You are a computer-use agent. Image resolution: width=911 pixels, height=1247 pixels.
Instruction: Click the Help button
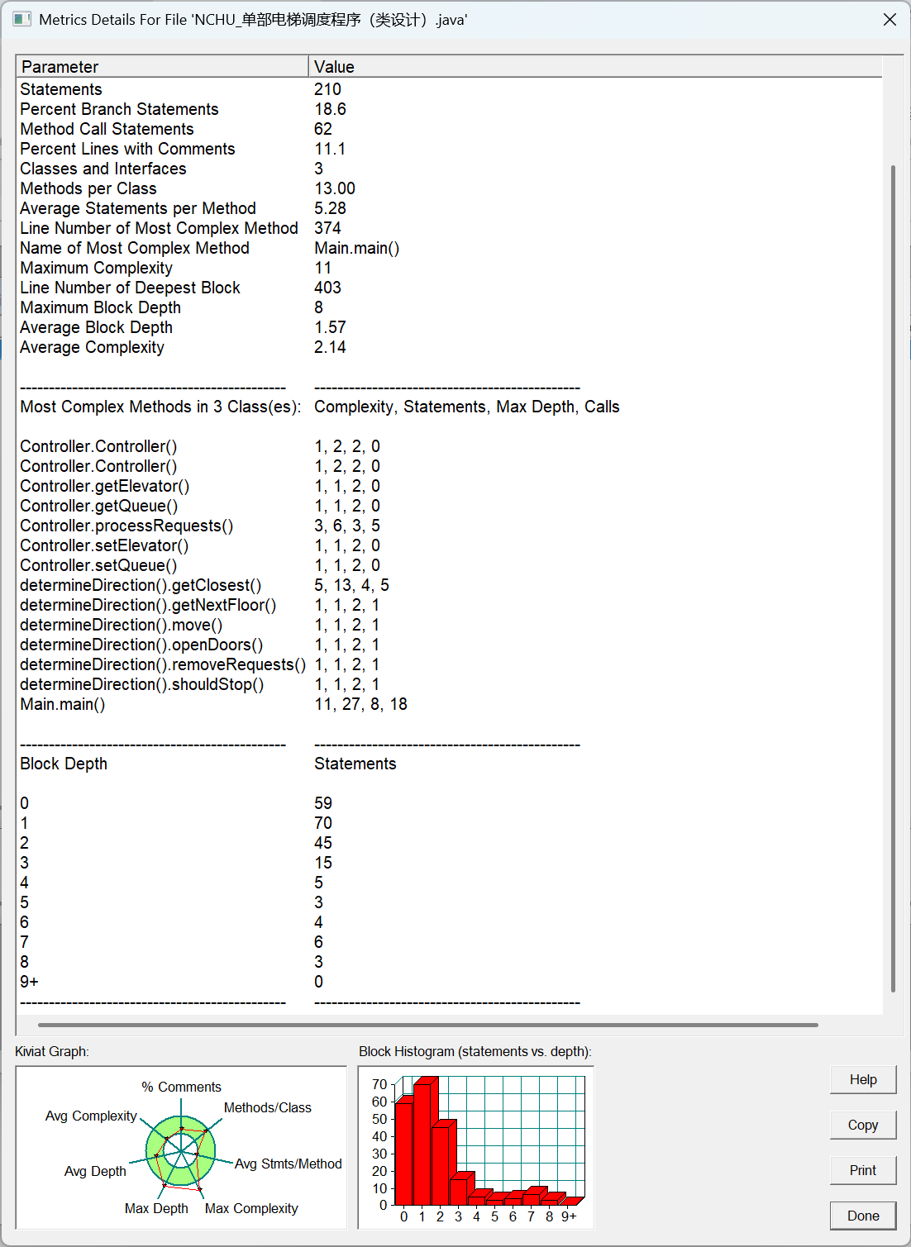tap(863, 1079)
